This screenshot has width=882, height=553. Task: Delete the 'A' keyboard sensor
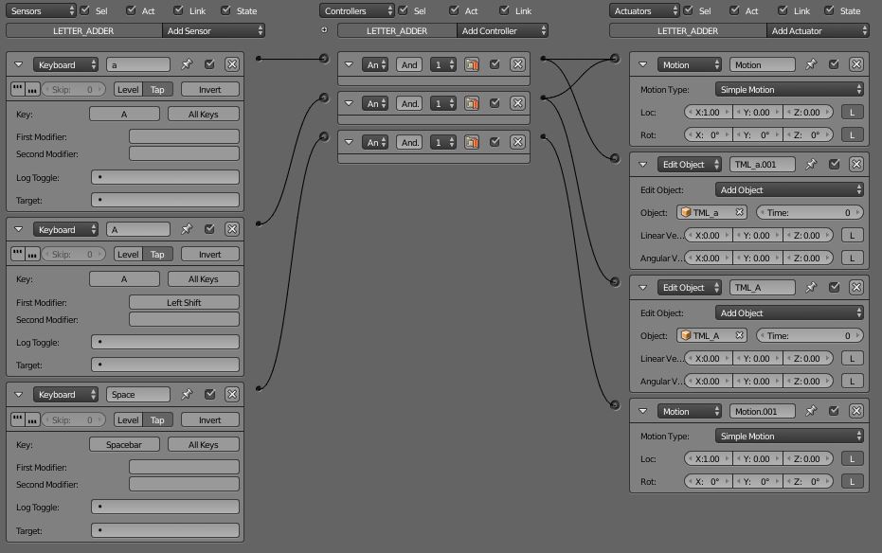232,229
